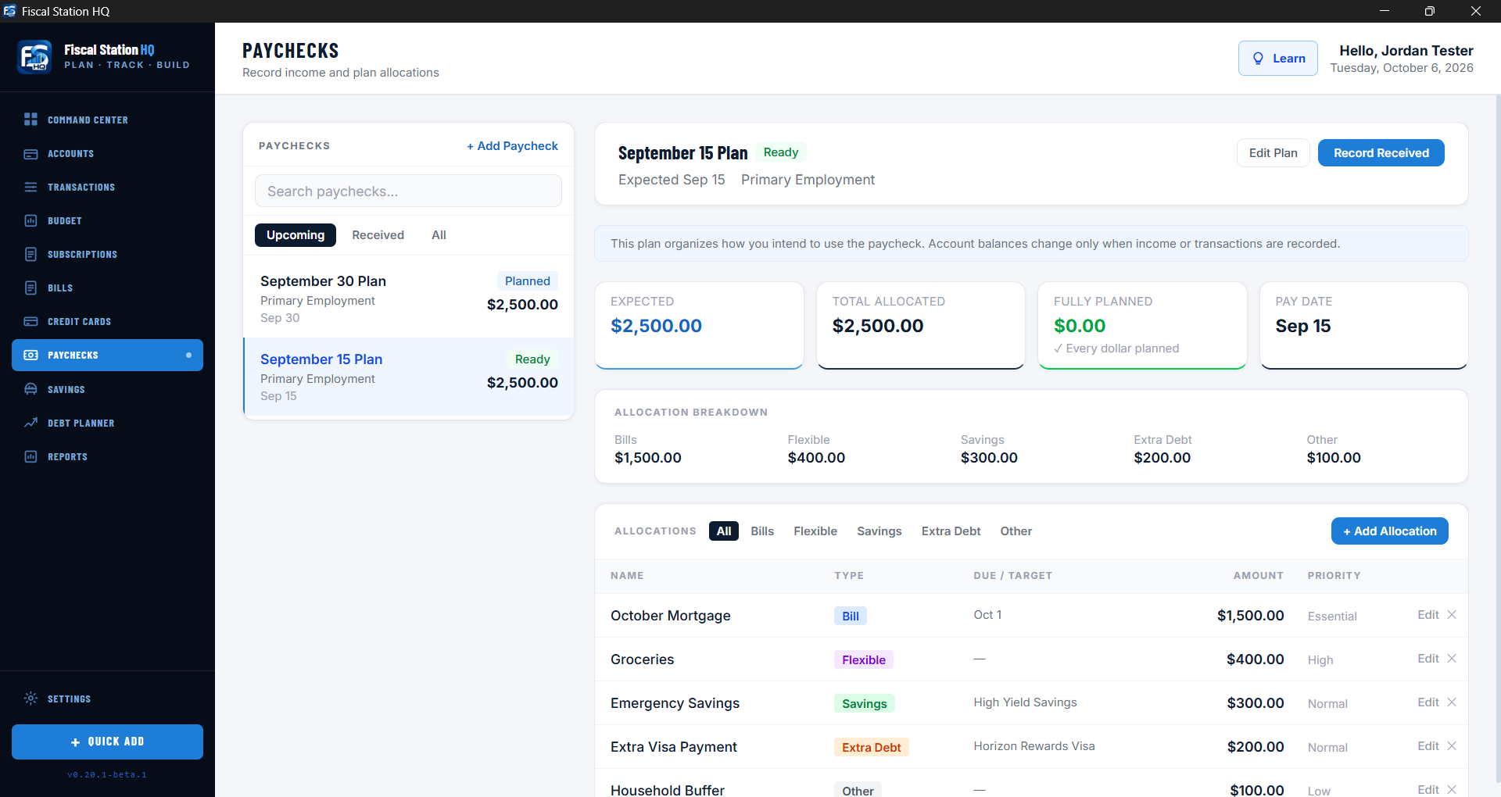Viewport: 1501px width, 797px height.
Task: Open Command Center grid icon
Action: pyautogui.click(x=30, y=120)
